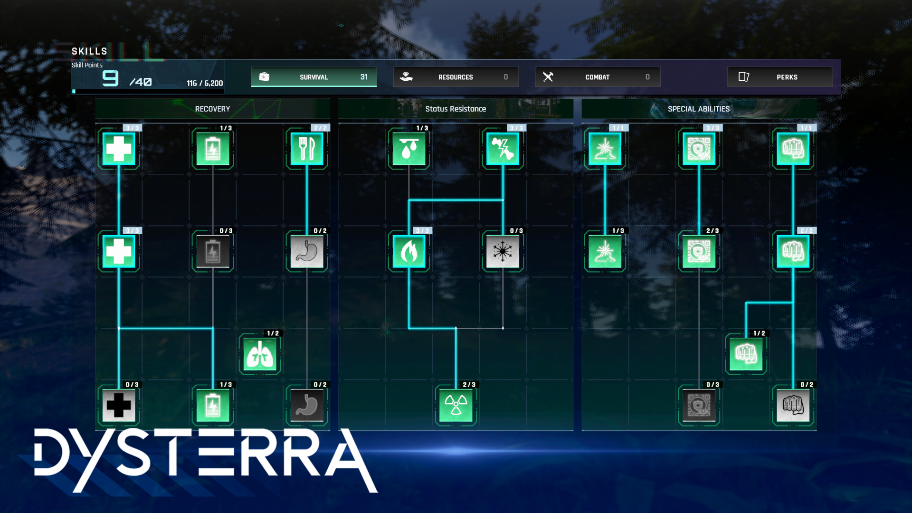
Task: Open the Perks tab
Action: coord(779,77)
